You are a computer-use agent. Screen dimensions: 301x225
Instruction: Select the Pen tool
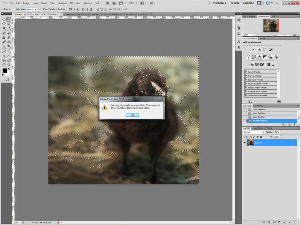pos(4,51)
